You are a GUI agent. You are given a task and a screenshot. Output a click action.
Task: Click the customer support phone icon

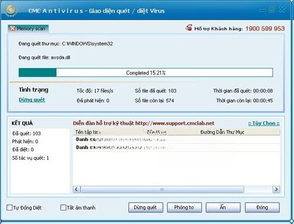click(x=188, y=28)
